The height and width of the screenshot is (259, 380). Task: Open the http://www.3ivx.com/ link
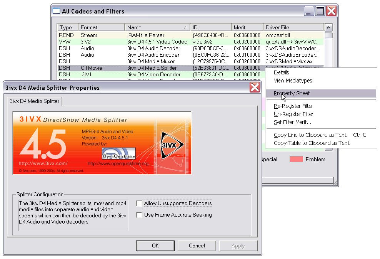[x=43, y=163]
